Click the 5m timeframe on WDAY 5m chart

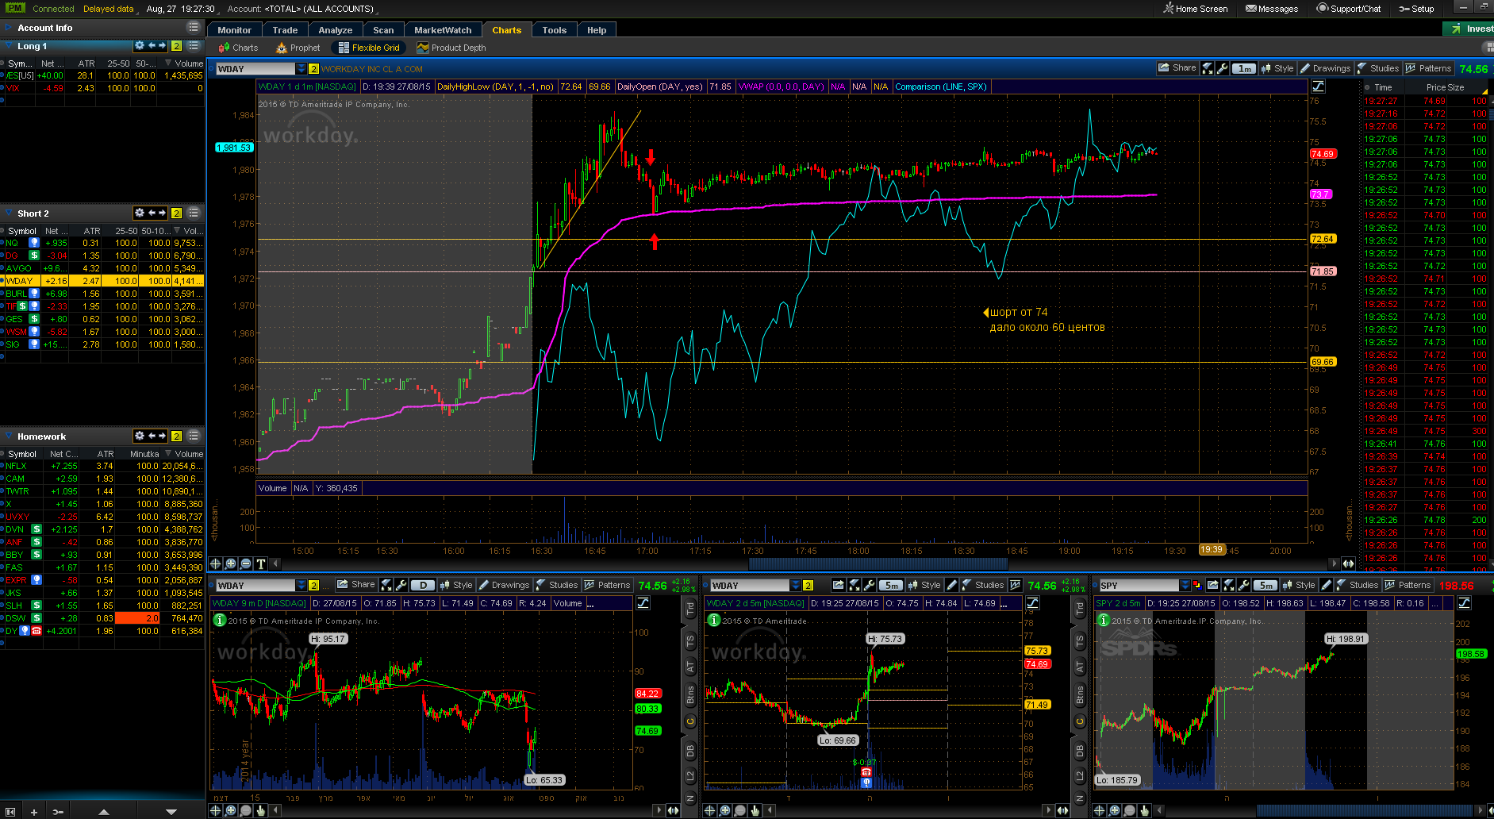(x=892, y=585)
